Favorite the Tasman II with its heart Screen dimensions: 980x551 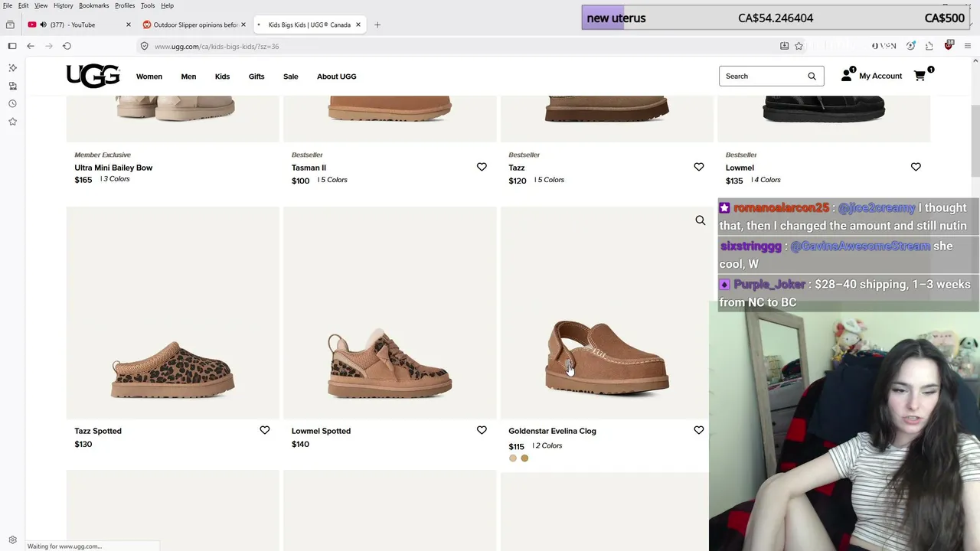pos(482,167)
